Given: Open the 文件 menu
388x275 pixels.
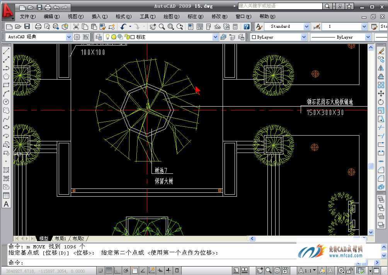Looking at the screenshot, I should 28,17.
